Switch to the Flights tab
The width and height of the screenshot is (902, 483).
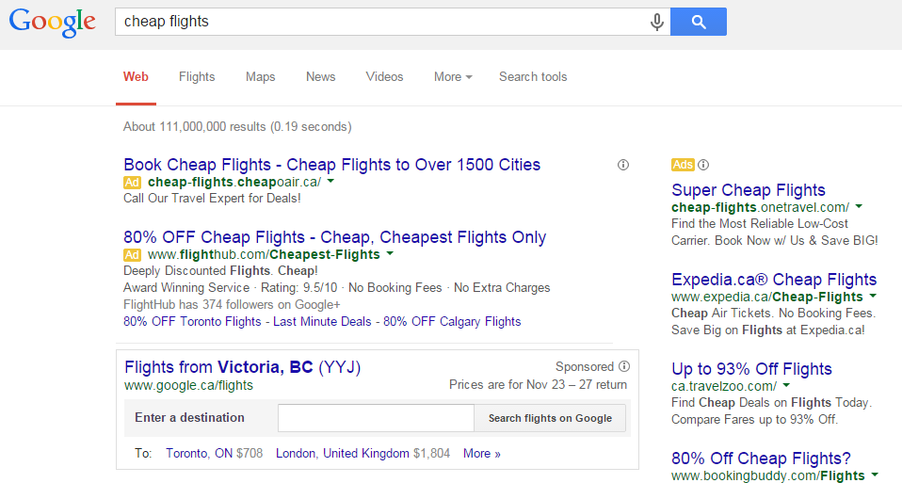(x=197, y=77)
